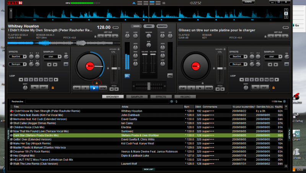This screenshot has width=306, height=173.
Task: Trigger left deck hot cue 3
Action: (115, 36)
